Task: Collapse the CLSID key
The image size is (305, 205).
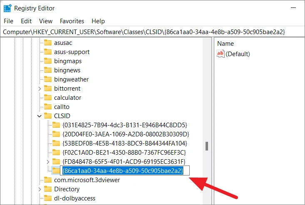Action: [x=40, y=116]
